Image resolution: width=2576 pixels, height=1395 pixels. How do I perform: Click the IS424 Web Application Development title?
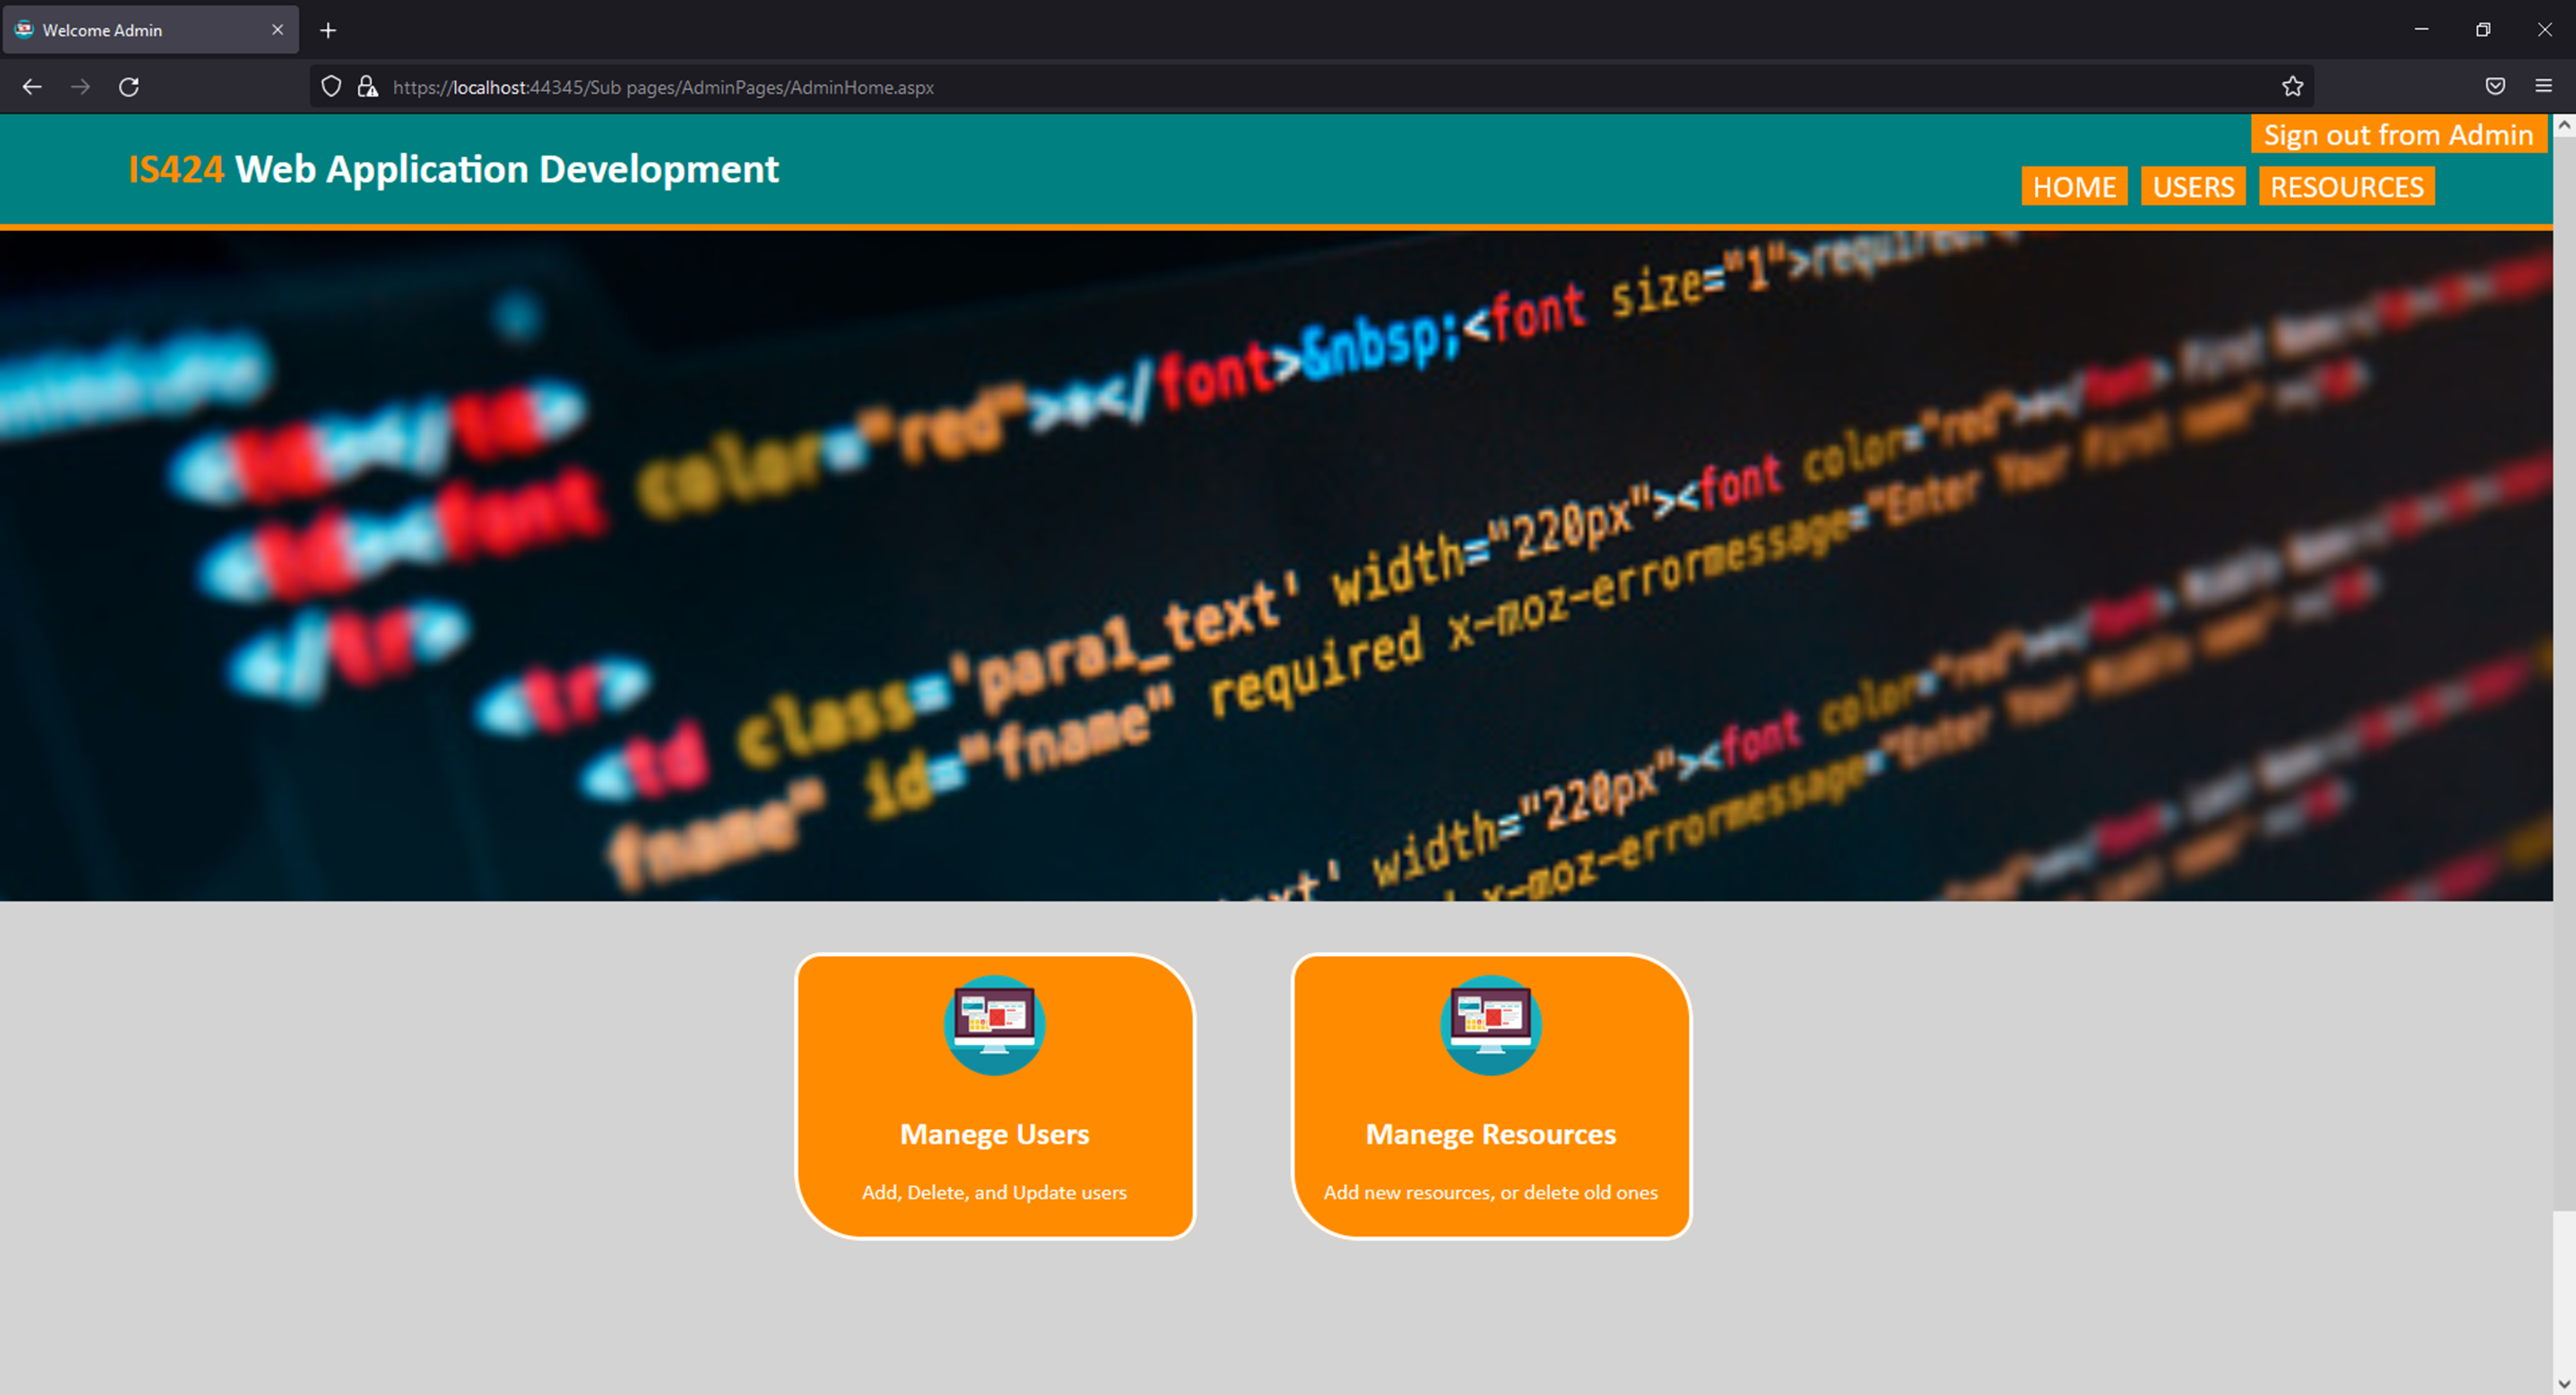[453, 169]
